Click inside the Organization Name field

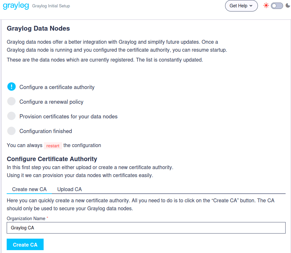click(x=146, y=227)
